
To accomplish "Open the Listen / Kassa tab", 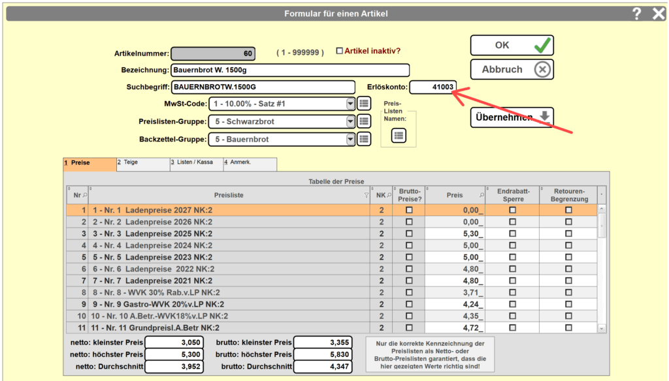I will click(196, 164).
